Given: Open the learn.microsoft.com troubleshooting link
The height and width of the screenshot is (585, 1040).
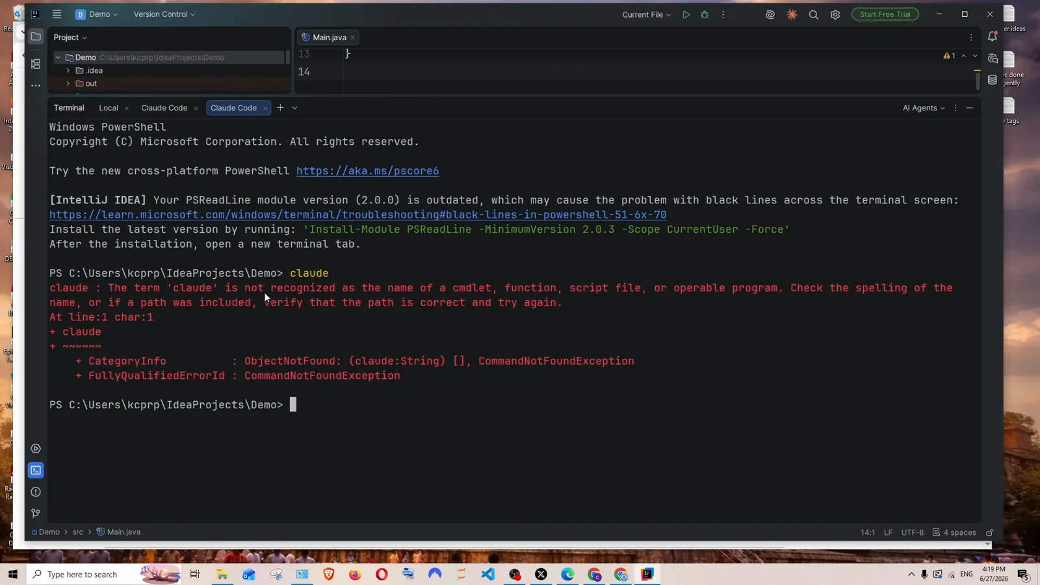Looking at the screenshot, I should (358, 214).
